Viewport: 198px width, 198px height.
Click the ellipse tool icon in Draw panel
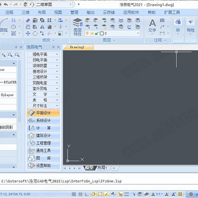click(x=13, y=27)
